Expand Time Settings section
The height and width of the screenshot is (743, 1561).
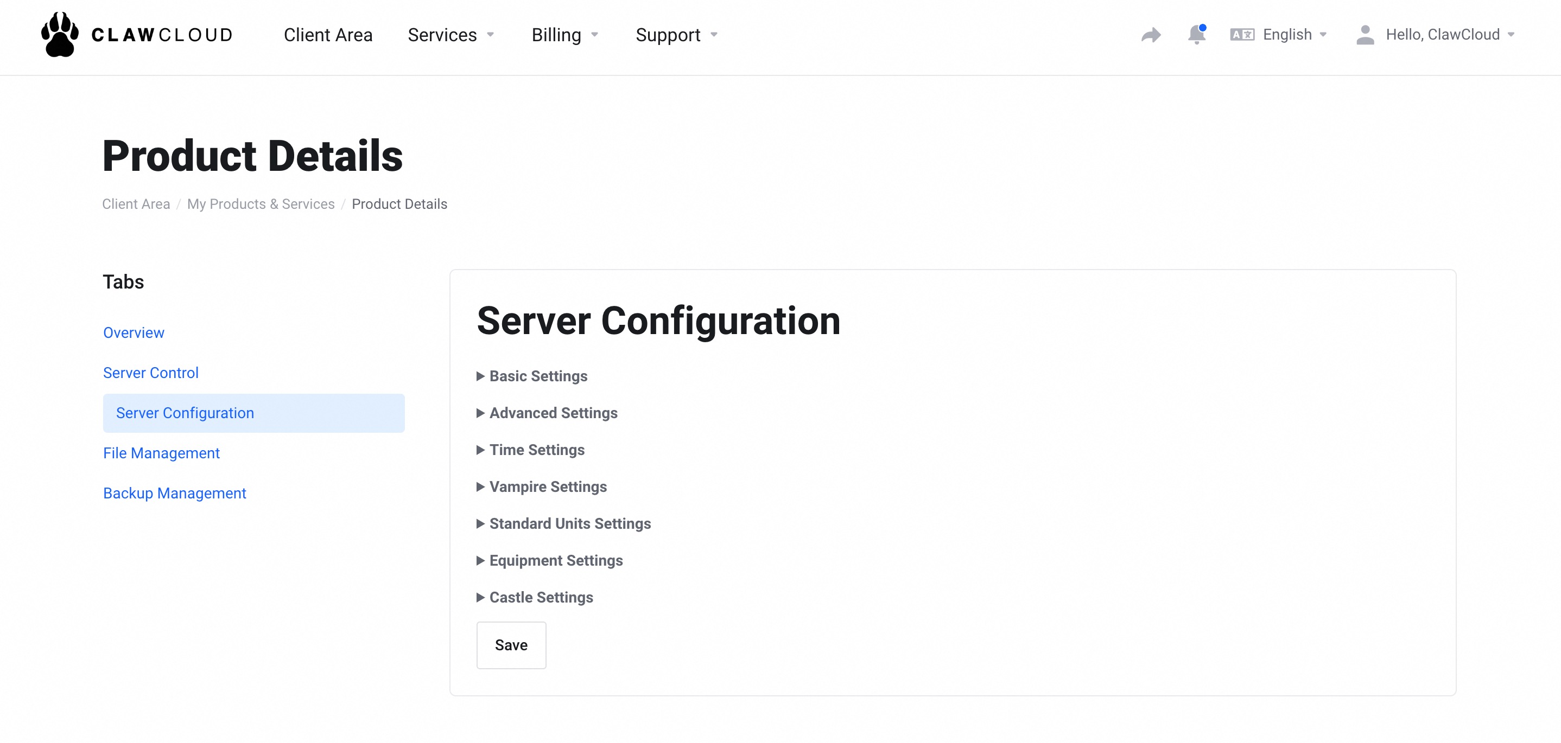coord(536,450)
